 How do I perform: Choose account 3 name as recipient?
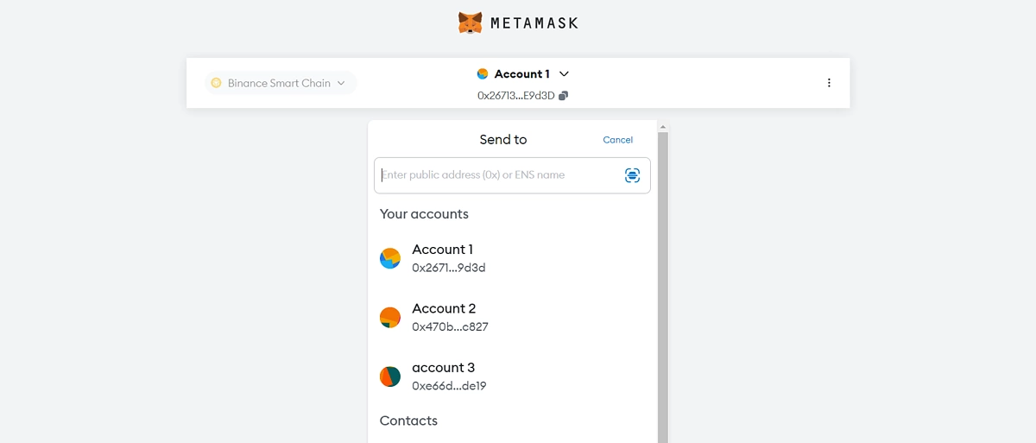[x=443, y=368]
